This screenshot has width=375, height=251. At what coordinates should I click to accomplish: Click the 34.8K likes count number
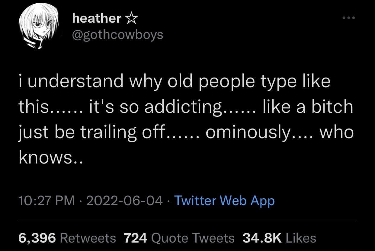point(262,238)
